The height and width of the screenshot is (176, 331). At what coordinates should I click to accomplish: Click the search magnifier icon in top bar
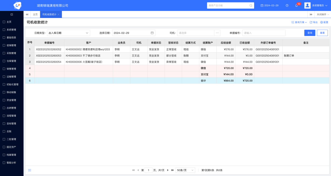click(x=251, y=5)
